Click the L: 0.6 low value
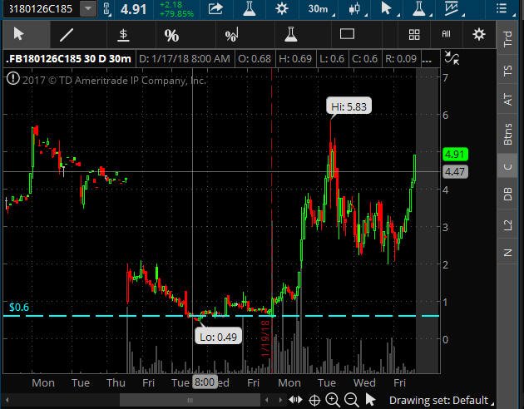Viewport: 524px width, 409px height. (332, 59)
